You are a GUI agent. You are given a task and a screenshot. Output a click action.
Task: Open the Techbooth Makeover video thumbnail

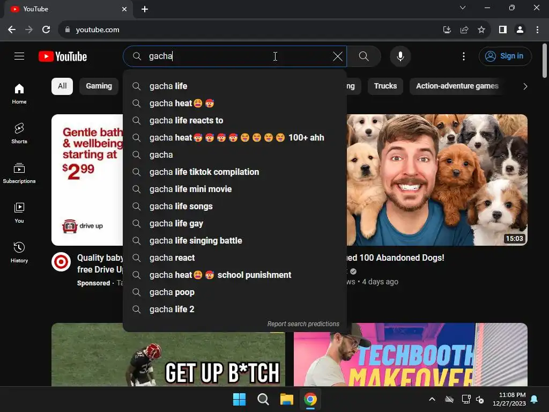[410, 355]
